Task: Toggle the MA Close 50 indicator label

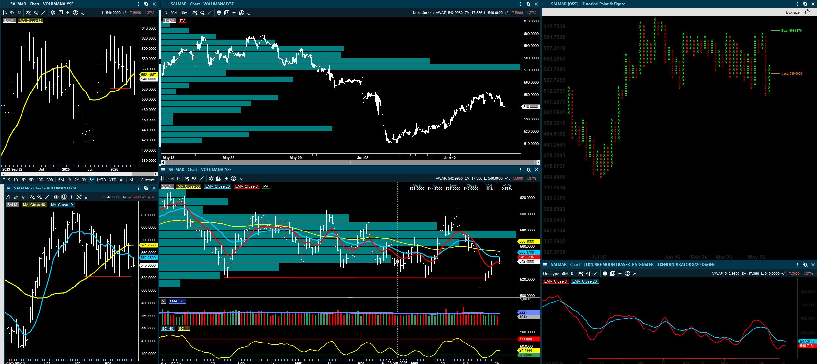Action: (x=189, y=187)
